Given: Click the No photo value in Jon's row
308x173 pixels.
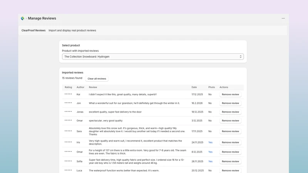Looking at the screenshot, I should 210,103.
